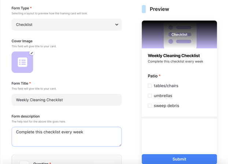Screen dimensions: 228x164
Task: Click the Patio question label
Action: pos(152,76)
